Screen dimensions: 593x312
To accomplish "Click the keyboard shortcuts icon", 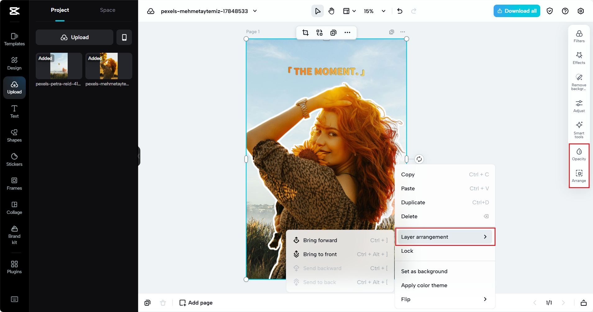I will pos(14,299).
